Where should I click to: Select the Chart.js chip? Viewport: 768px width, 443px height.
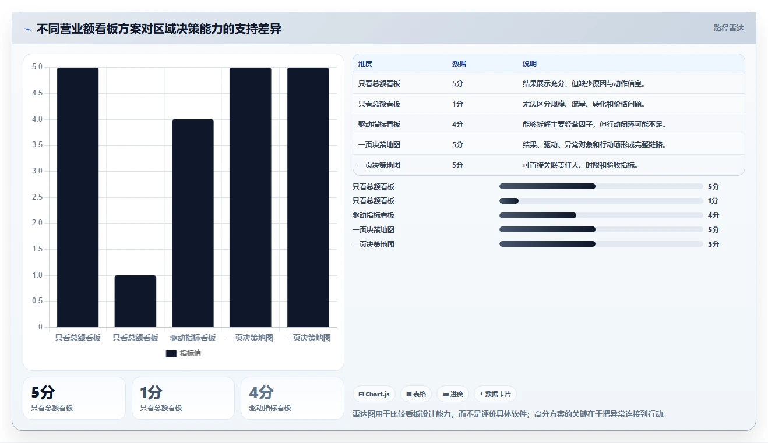pos(374,394)
